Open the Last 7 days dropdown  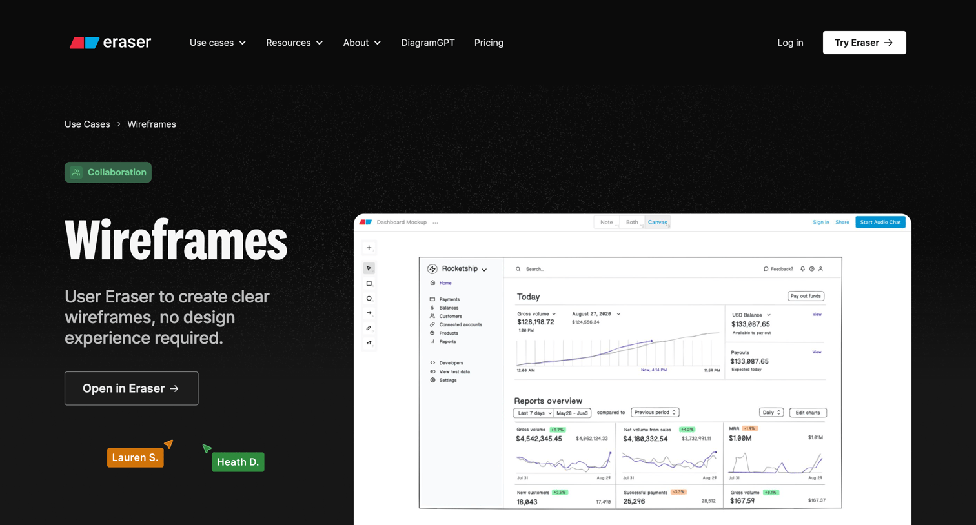[533, 413]
